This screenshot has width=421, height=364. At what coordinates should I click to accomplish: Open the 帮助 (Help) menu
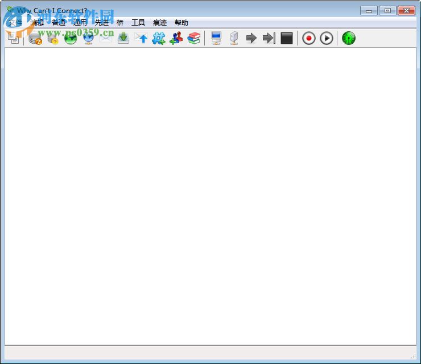(181, 23)
